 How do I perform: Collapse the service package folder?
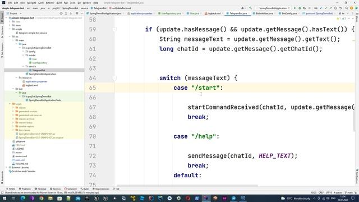coord(23,66)
